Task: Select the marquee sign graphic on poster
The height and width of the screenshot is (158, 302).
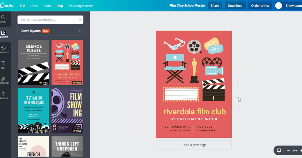Action: point(181,94)
